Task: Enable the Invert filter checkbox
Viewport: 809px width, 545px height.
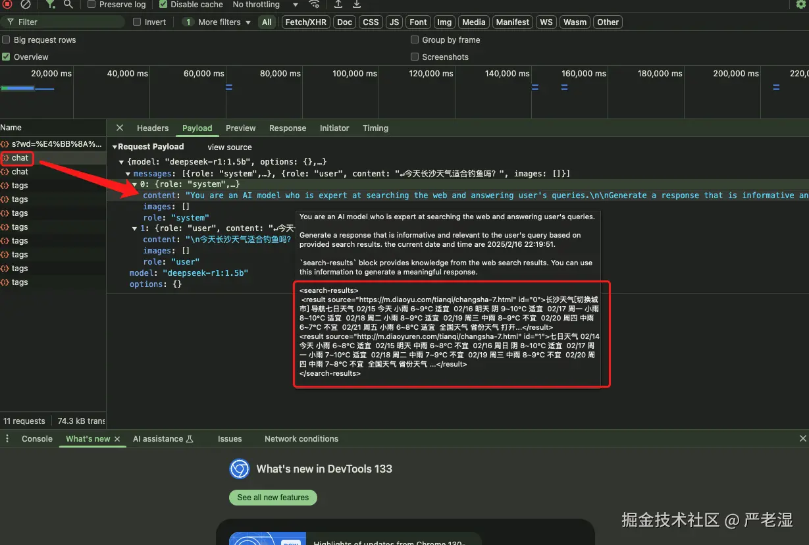Action: 137,22
